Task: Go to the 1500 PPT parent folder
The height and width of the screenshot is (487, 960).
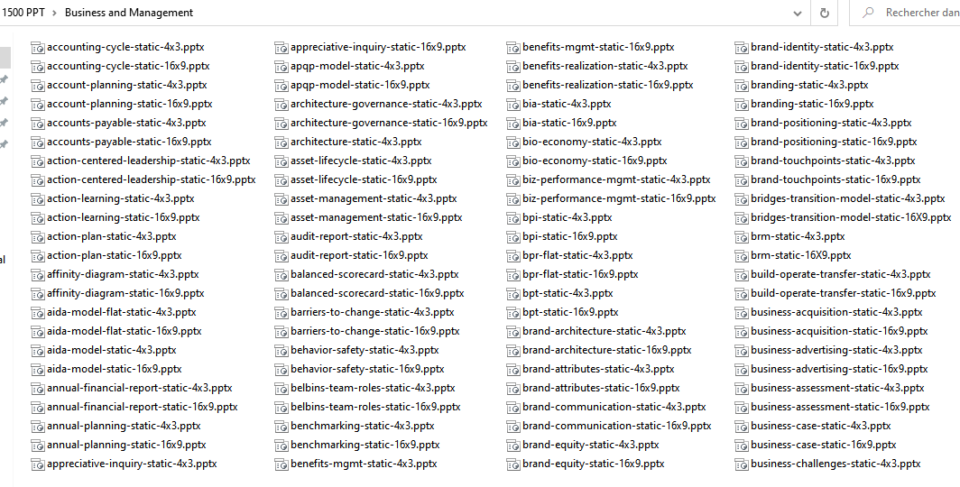Action: click(23, 13)
